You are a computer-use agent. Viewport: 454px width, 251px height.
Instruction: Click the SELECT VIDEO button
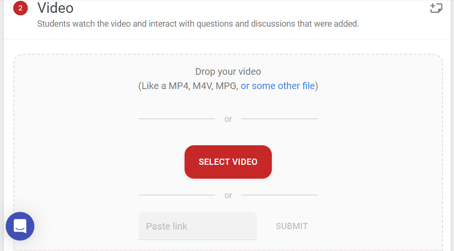pyautogui.click(x=228, y=162)
